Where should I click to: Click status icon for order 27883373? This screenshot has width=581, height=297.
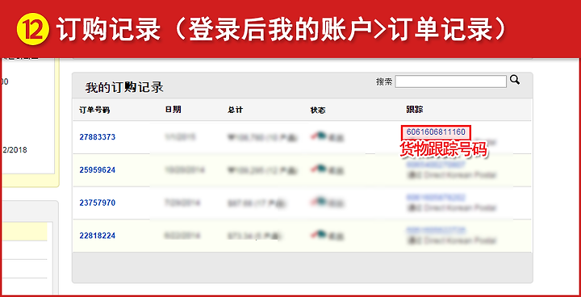click(x=319, y=136)
